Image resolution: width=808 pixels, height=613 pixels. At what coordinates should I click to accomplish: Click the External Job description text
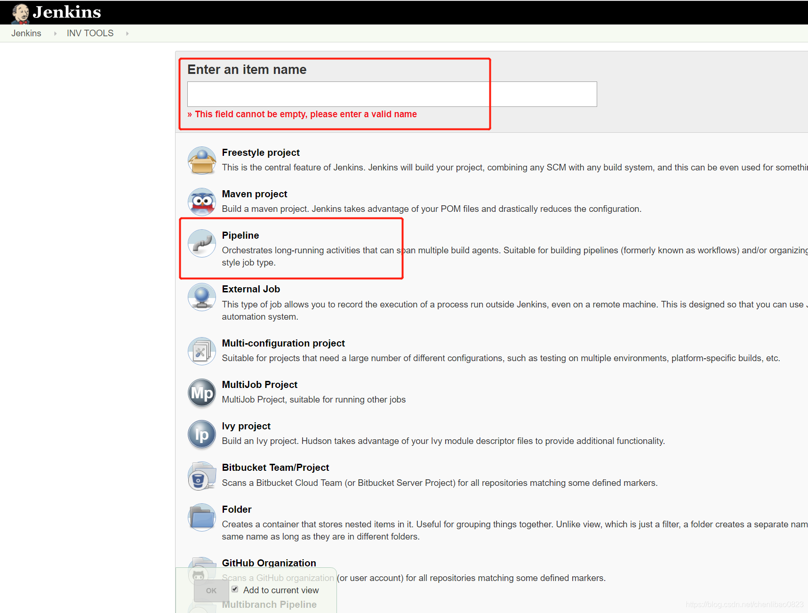point(515,311)
